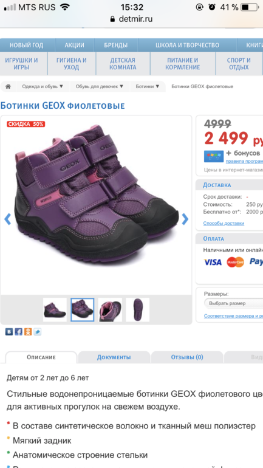263x468 pixels.
Task: Open Соответствие размера link
Action: (233, 316)
